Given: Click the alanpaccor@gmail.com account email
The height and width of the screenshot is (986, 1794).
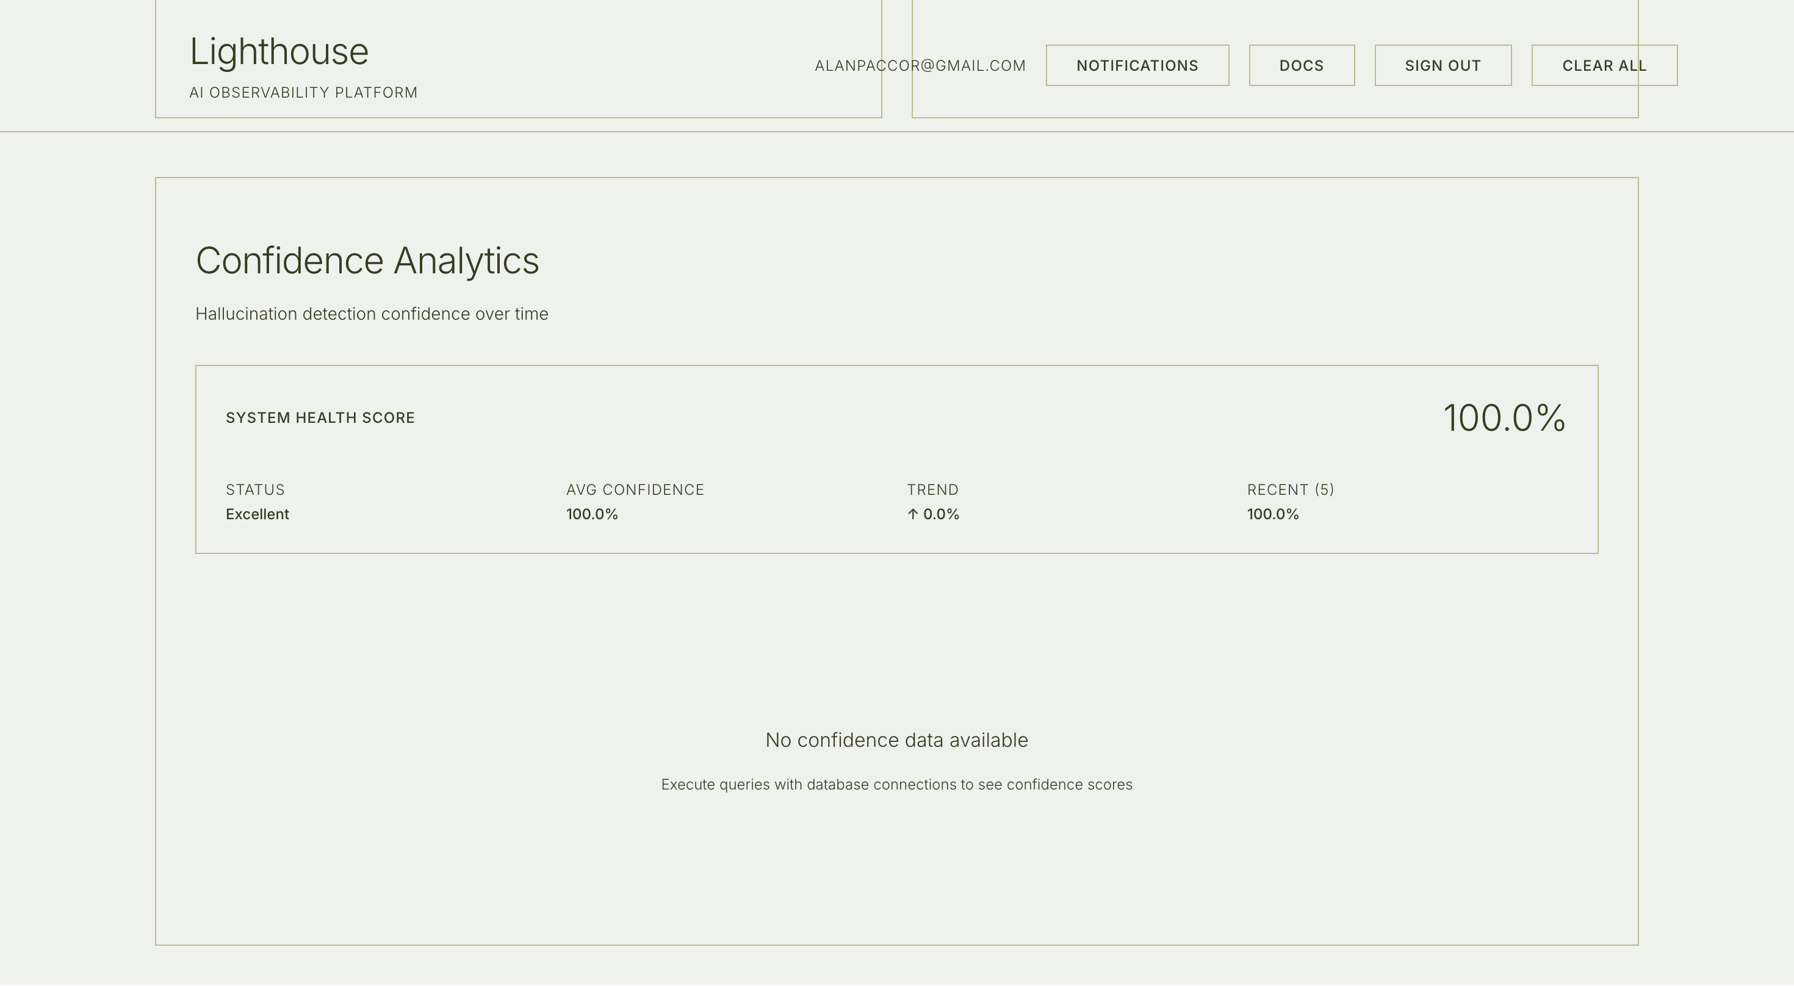Looking at the screenshot, I should coord(920,65).
